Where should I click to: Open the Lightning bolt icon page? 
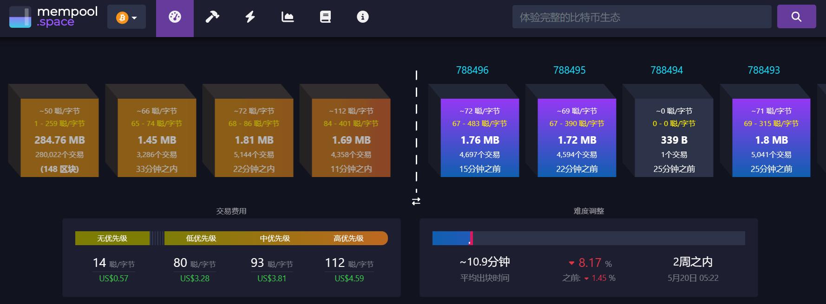tap(250, 18)
